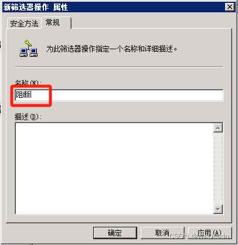Click the 描述(D) field label
This screenshot has height=245, width=238.
coord(28,117)
